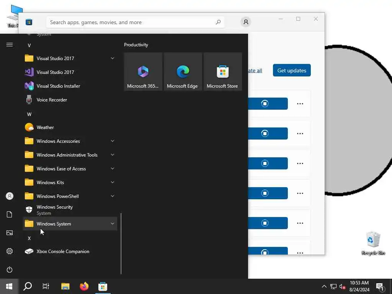Expand the Start menu hamburger button
392x294 pixels.
click(x=10, y=45)
